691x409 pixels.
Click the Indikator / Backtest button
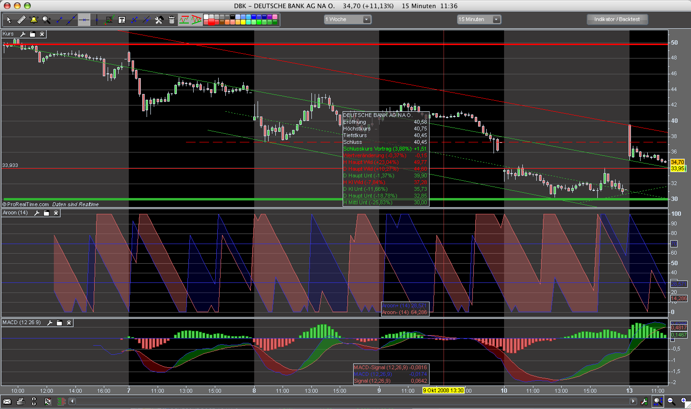point(617,20)
